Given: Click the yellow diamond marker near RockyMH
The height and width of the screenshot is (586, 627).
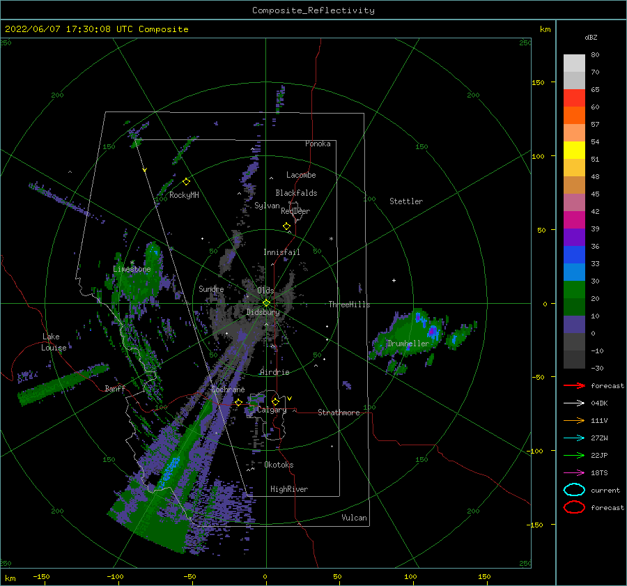Looking at the screenshot, I should point(186,182).
